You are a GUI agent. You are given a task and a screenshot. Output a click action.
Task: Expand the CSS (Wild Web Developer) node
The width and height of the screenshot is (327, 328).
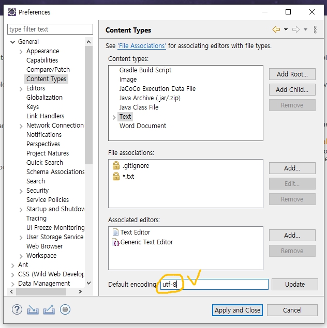[x=12, y=275]
